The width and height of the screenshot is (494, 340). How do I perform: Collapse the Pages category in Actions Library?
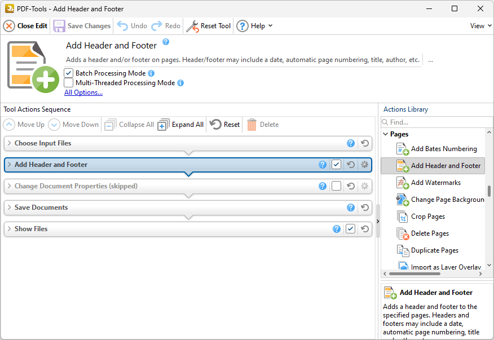coord(386,134)
